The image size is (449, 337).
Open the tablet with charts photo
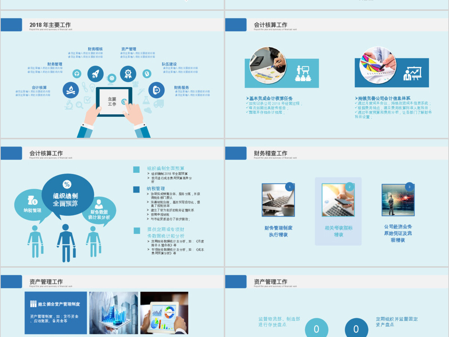(x=164, y=313)
